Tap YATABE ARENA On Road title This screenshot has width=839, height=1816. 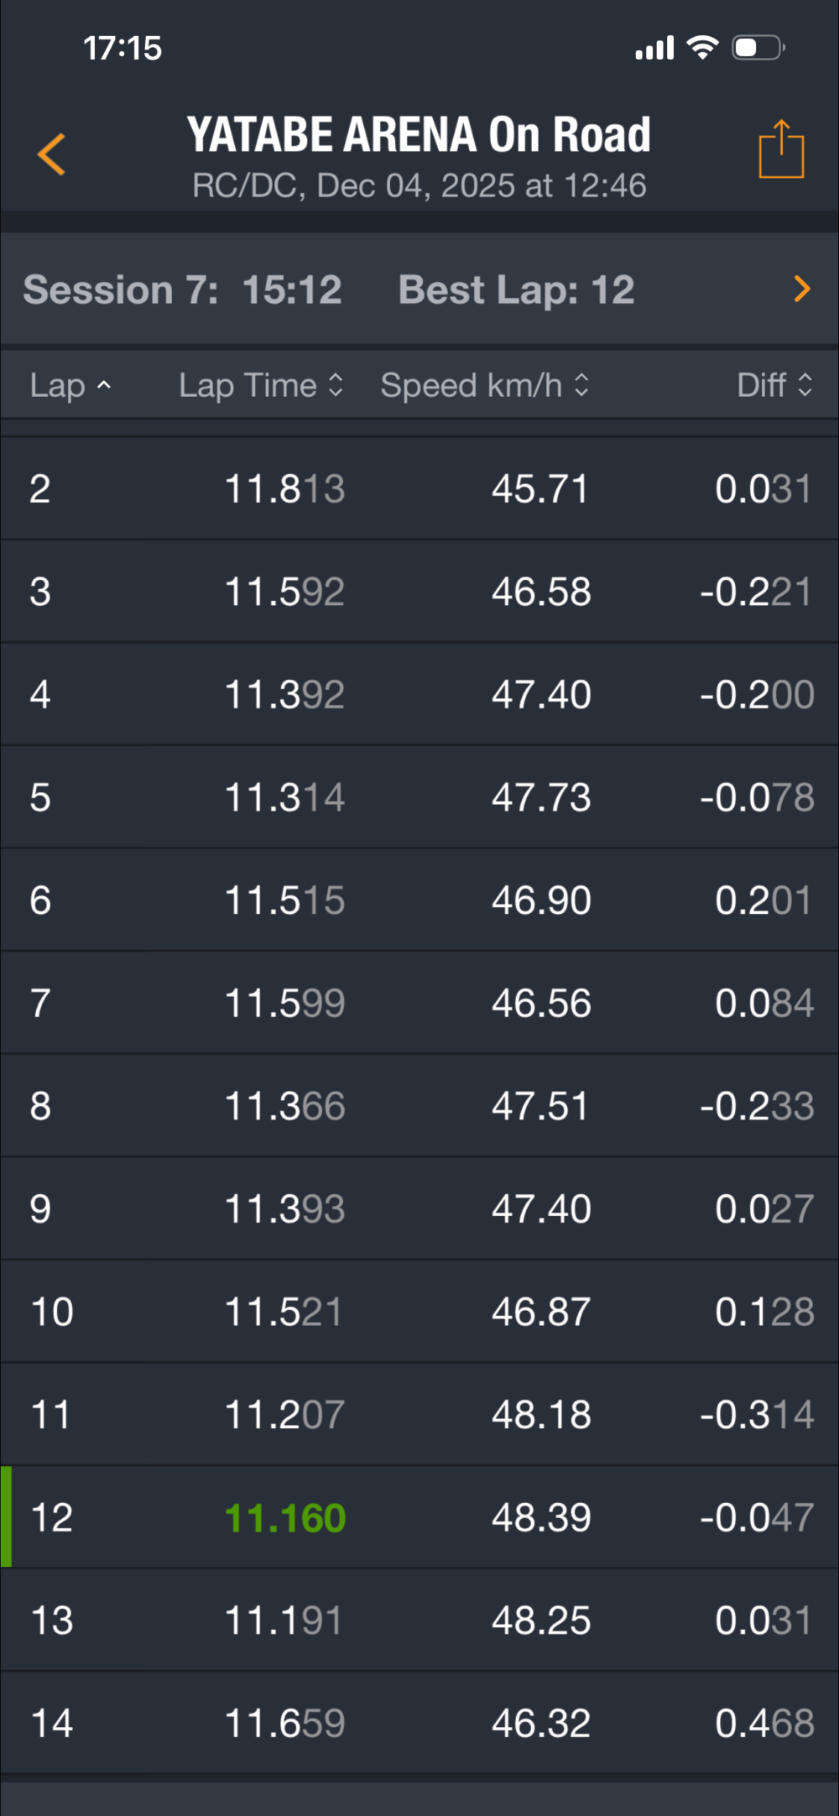pyautogui.click(x=419, y=134)
